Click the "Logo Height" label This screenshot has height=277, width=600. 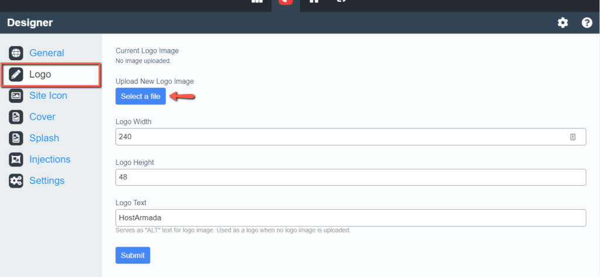click(x=135, y=162)
